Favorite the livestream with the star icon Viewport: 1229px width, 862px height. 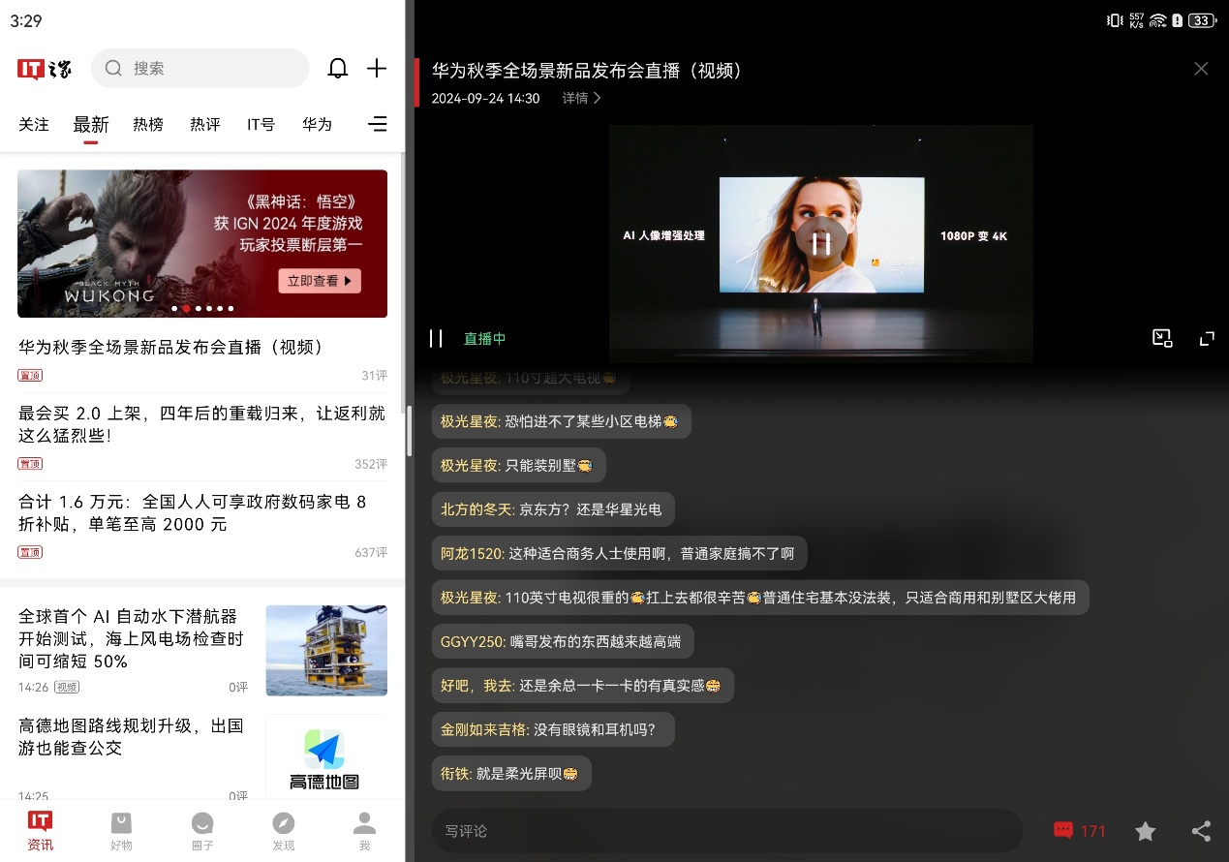pyautogui.click(x=1145, y=830)
